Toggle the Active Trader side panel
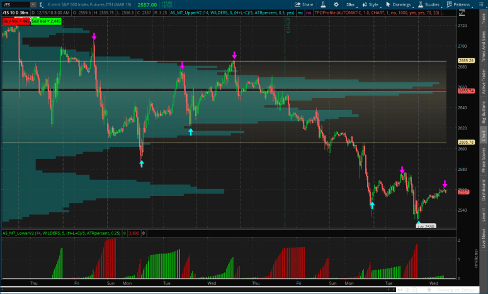This screenshot has height=294, width=488. click(483, 82)
